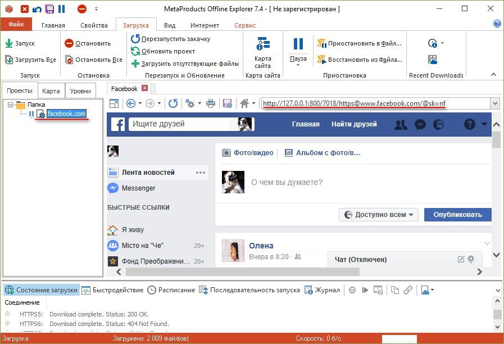This screenshot has height=344, width=504.
Task: Click the help question mark icon in the ribbon
Action: click(x=497, y=24)
